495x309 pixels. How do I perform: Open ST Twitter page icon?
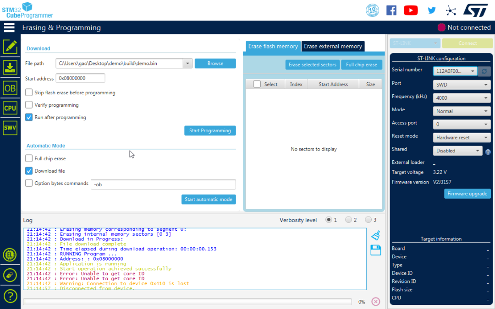tap(432, 11)
